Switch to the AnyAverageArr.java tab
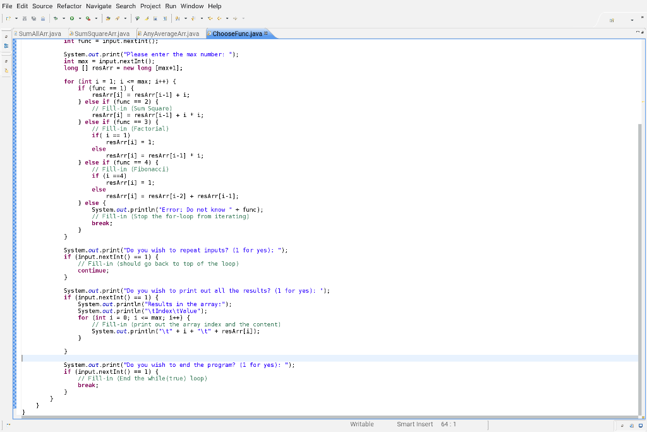647x432 pixels. pyautogui.click(x=169, y=34)
